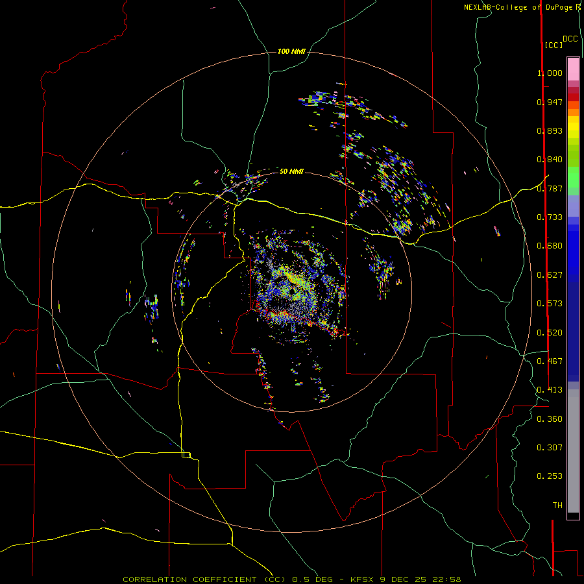This screenshot has height=584, width=584.
Task: Click the 0.787 scale value
Action: [550, 188]
